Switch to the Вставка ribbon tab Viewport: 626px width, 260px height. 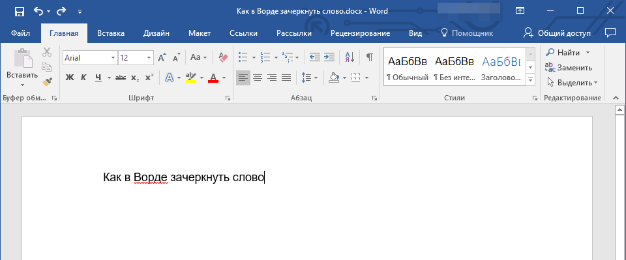(111, 33)
